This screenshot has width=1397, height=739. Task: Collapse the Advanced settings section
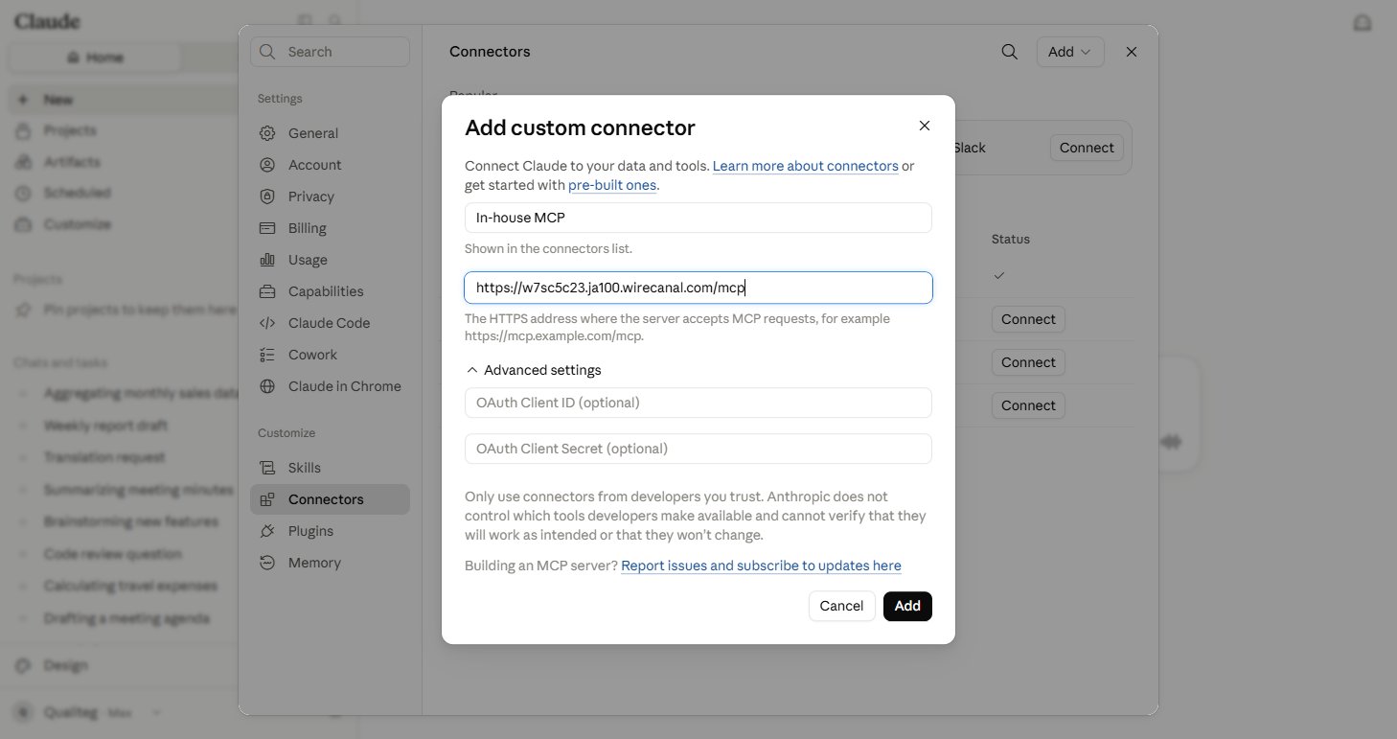pos(534,370)
